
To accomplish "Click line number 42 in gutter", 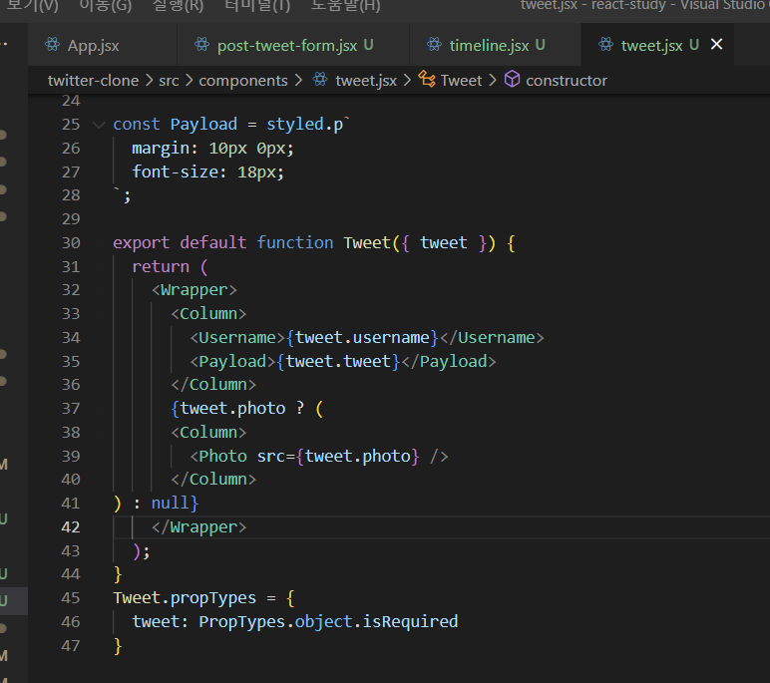I will (x=71, y=527).
